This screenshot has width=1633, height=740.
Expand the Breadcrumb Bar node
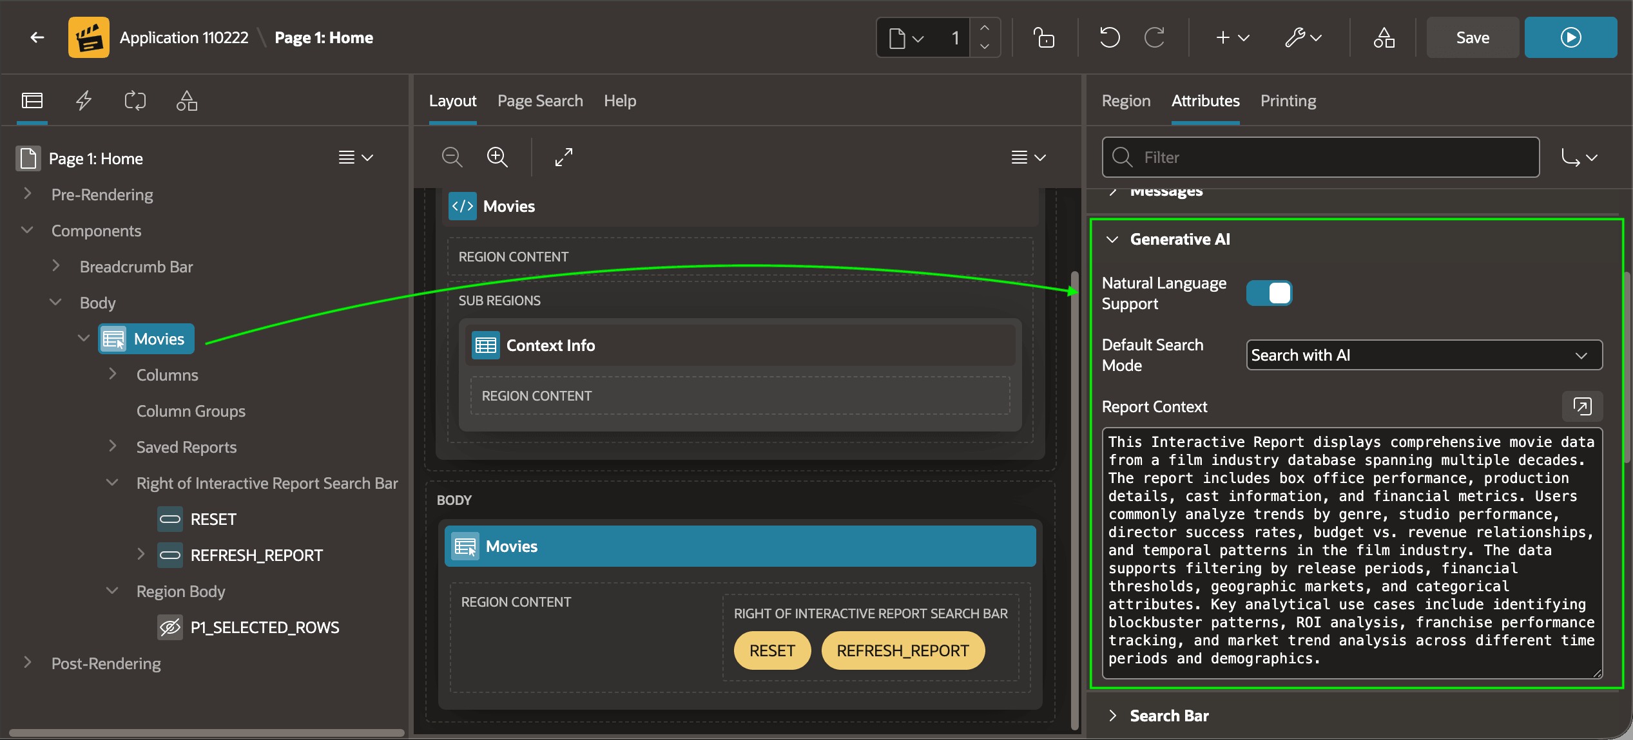click(x=55, y=266)
